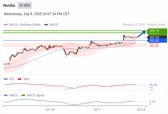Click the 30 MIN timeframe badge
This screenshot has width=168, height=114.
point(25,5)
